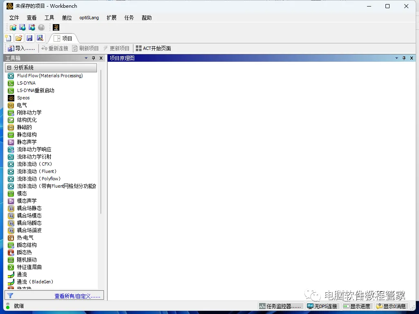Screen dimensions: 419x314
Task: Click the 重新连接 button
Action: point(55,48)
